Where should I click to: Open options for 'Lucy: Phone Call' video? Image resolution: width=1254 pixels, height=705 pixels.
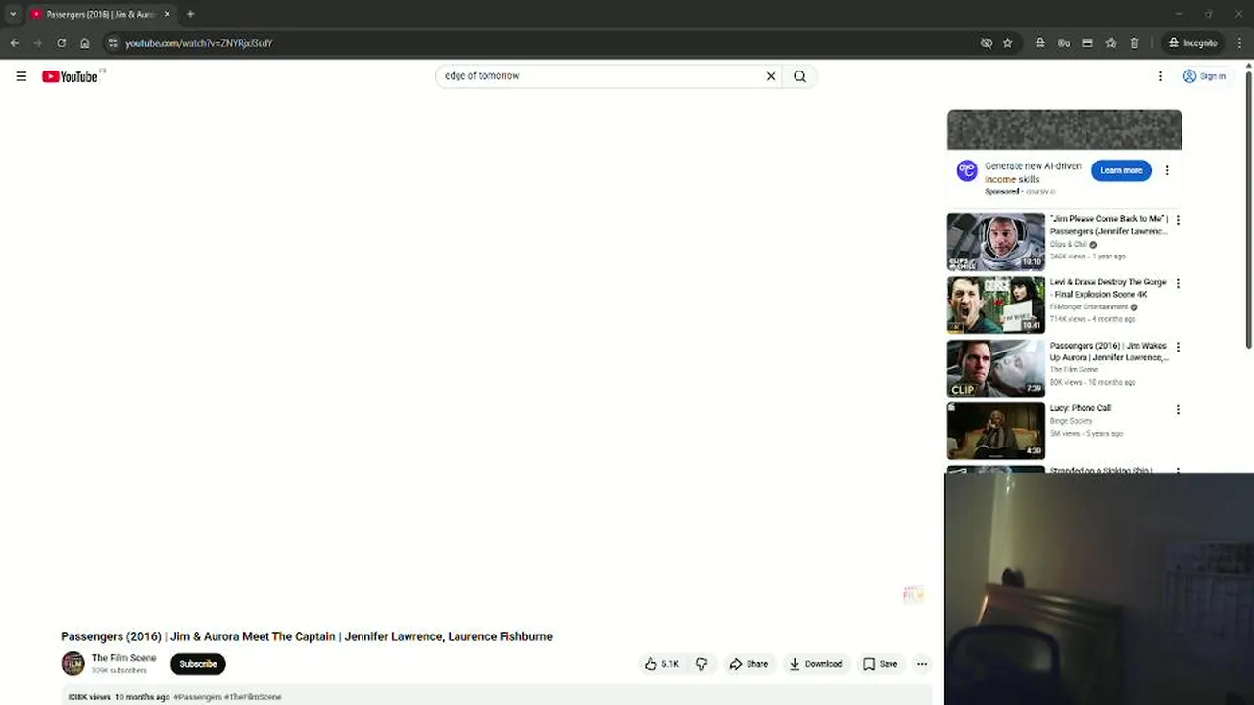coord(1178,409)
